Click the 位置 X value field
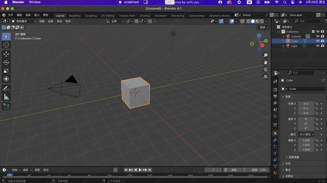 pyautogui.click(x=306, y=104)
